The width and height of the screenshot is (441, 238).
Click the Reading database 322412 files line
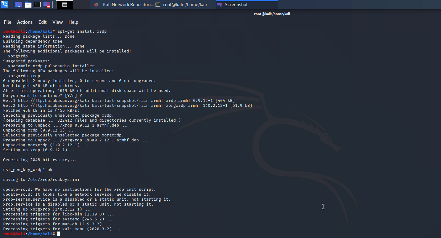pyautogui.click(x=92, y=120)
